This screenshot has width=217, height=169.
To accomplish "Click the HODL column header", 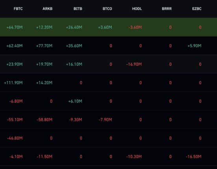I will 137,9.
